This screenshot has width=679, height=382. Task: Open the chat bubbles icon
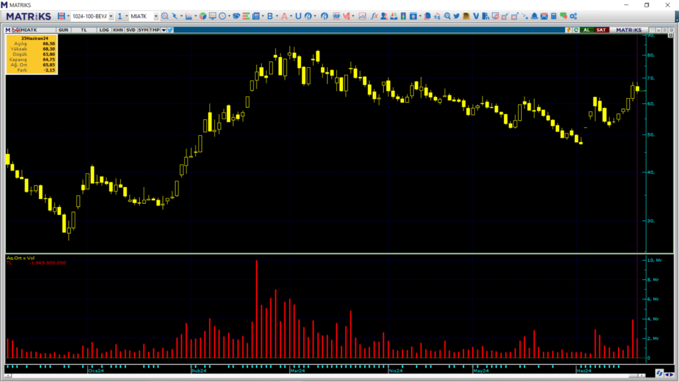pyautogui.click(x=564, y=16)
